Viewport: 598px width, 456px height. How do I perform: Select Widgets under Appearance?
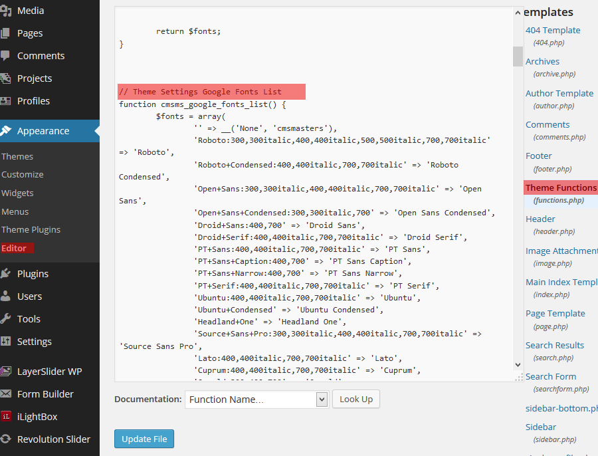17,193
